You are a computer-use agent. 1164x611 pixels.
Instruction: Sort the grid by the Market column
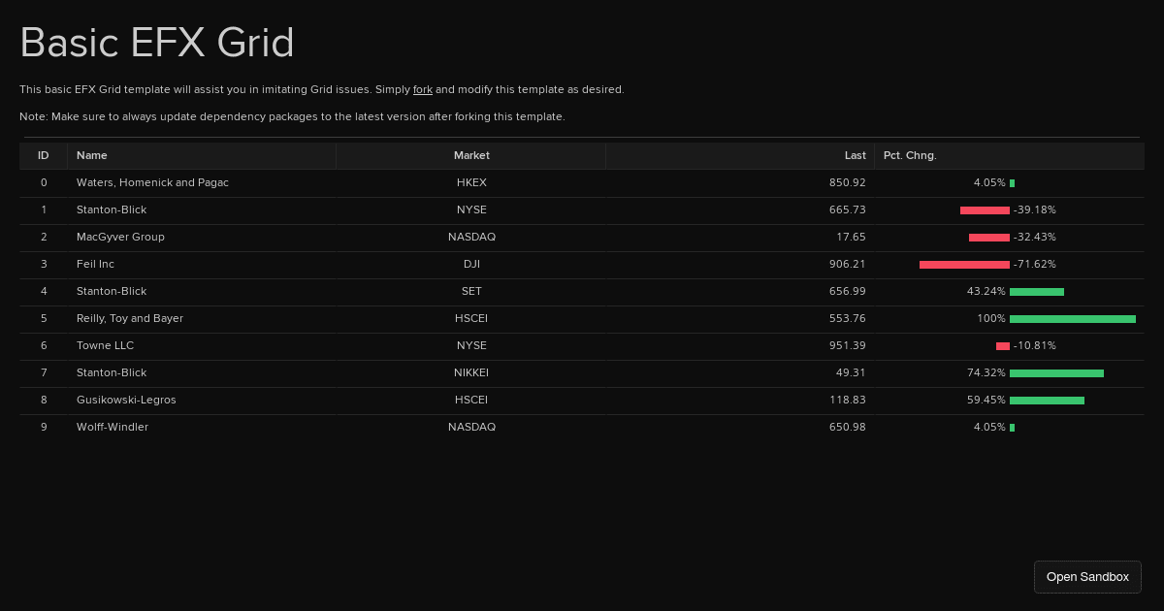click(x=471, y=155)
